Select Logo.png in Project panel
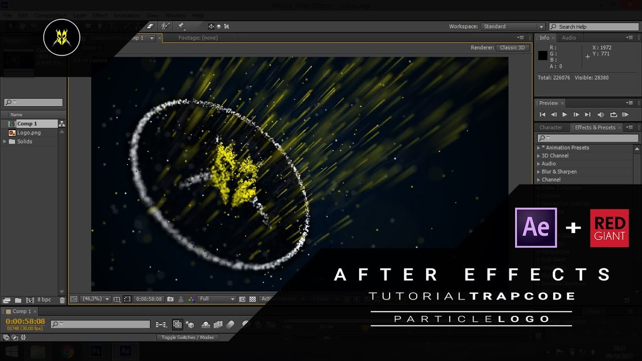The image size is (642, 361). (29, 133)
